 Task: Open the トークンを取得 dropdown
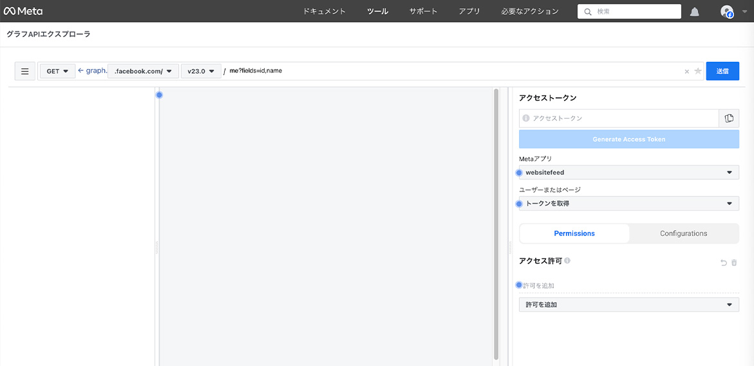(628, 204)
